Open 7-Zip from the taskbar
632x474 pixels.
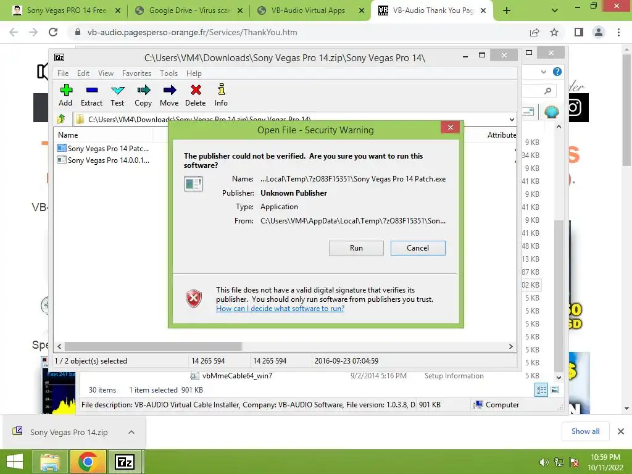[x=125, y=462]
